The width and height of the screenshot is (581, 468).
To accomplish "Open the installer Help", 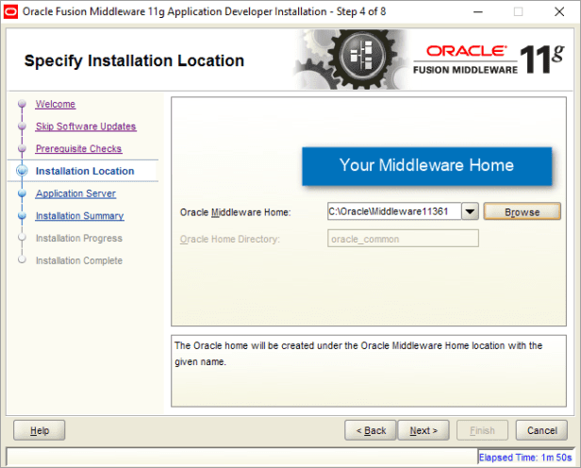I will [x=40, y=430].
